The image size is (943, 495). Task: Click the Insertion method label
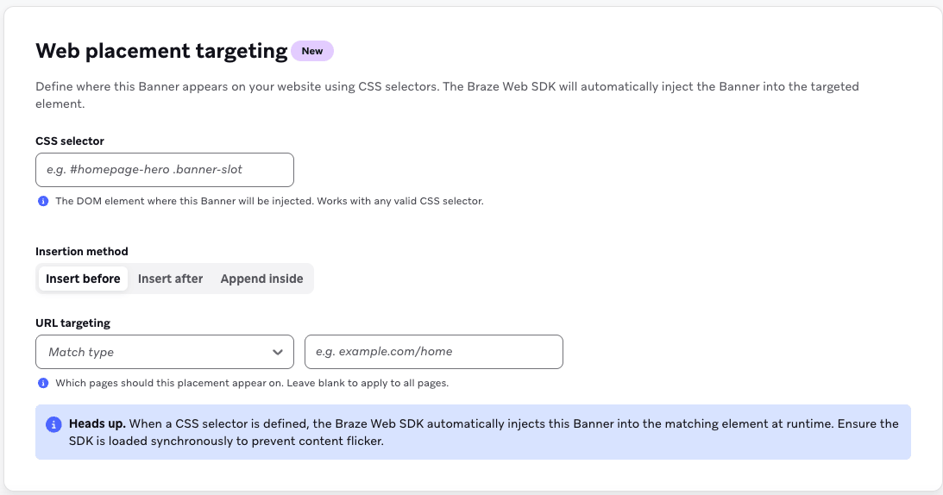coord(82,252)
